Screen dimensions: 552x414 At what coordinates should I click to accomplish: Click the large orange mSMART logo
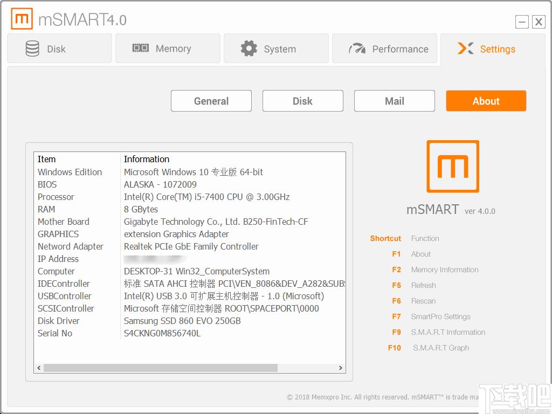click(x=453, y=166)
